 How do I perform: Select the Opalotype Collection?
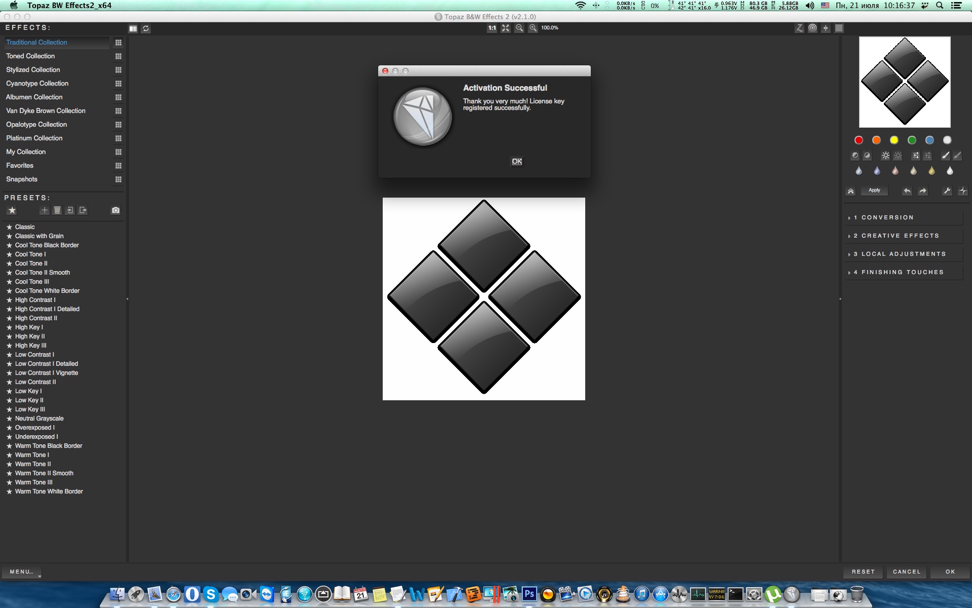pyautogui.click(x=36, y=125)
